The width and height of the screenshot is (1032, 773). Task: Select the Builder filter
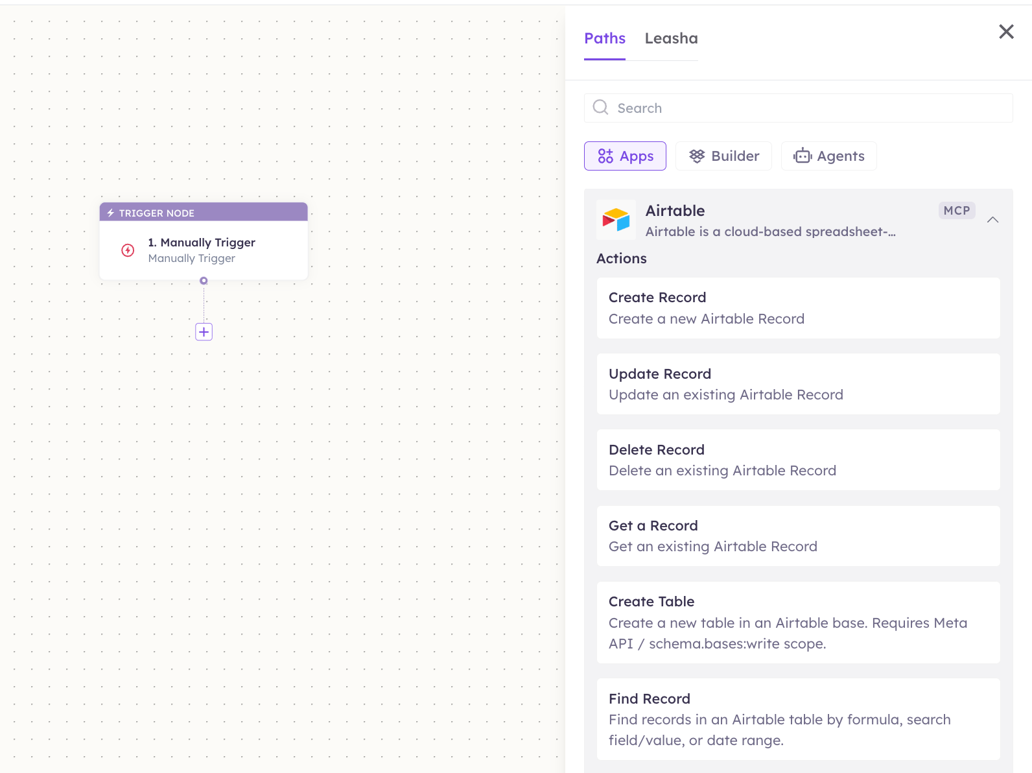723,156
